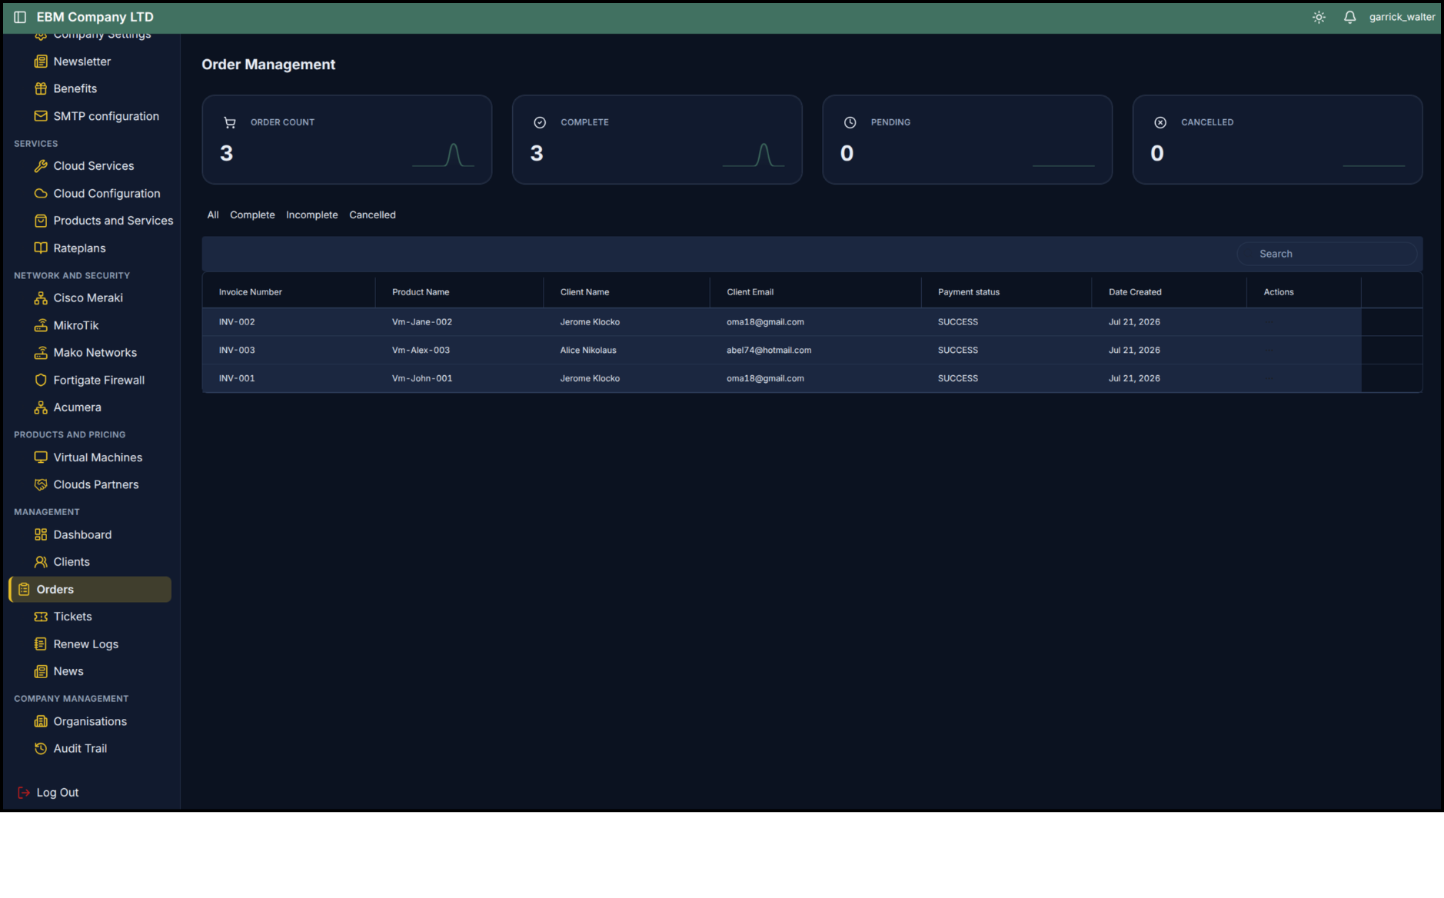The height and width of the screenshot is (898, 1444).
Task: Select the Cancelled filter tab
Action: [x=372, y=215]
